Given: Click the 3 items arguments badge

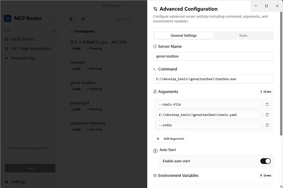Looking at the screenshot, I should click(266, 92).
